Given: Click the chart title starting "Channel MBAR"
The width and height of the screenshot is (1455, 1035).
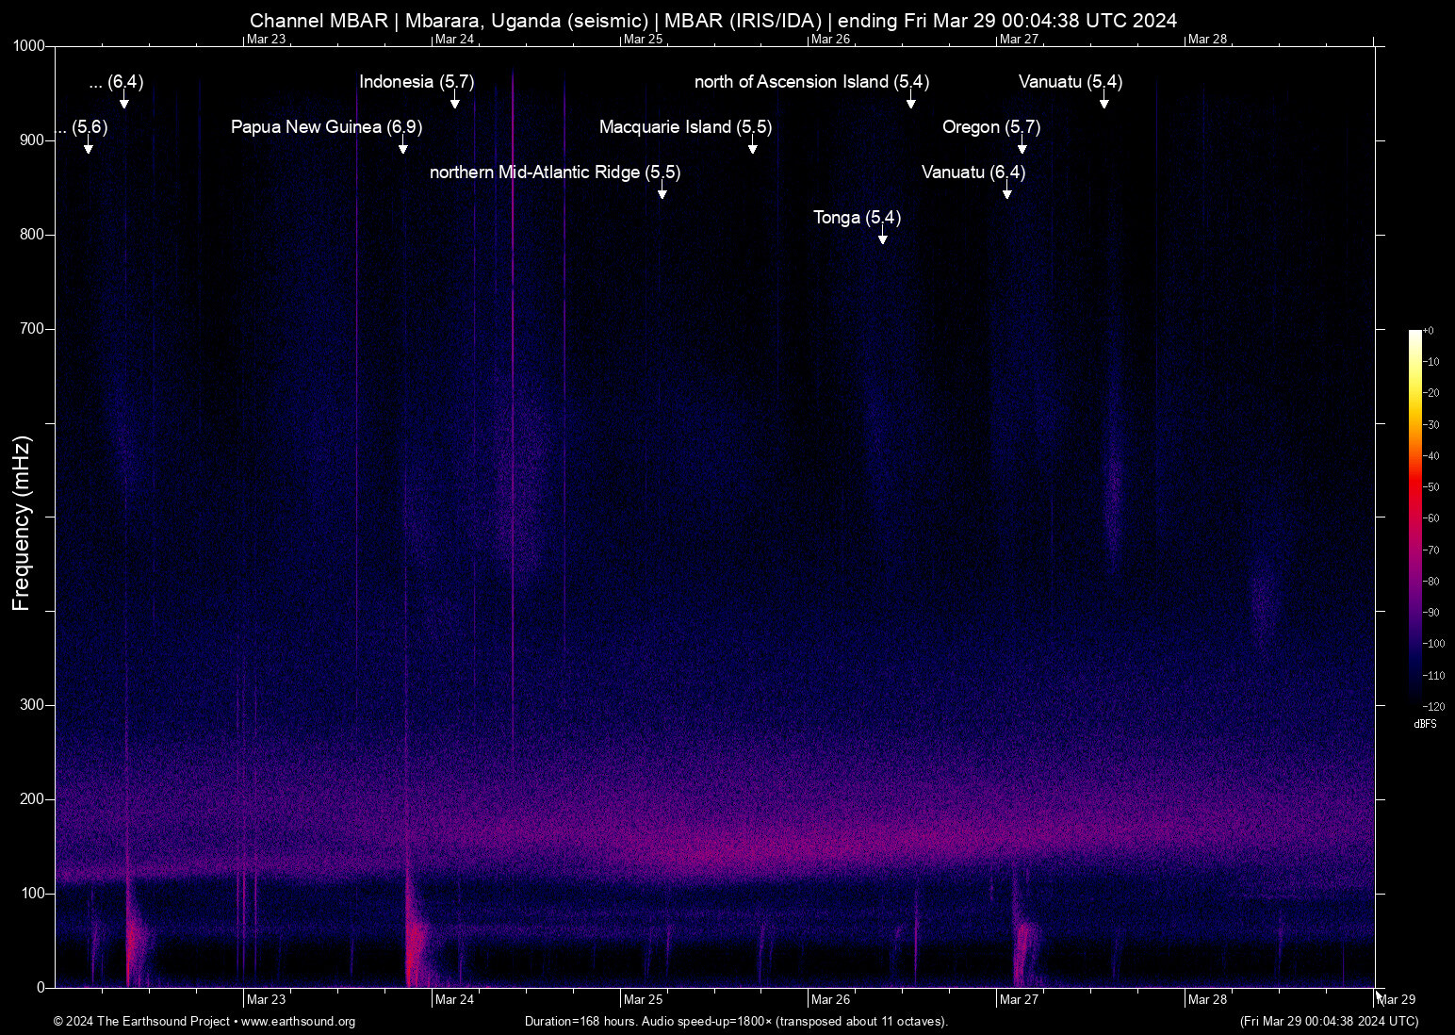Looking at the screenshot, I should [713, 21].
